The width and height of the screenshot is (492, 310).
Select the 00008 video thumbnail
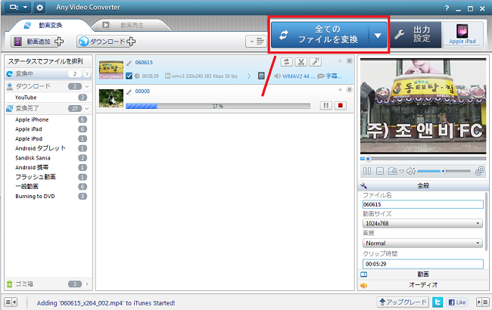(x=111, y=98)
